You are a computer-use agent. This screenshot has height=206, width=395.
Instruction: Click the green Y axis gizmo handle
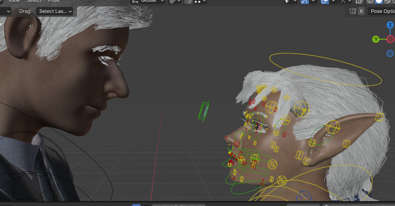tap(376, 39)
